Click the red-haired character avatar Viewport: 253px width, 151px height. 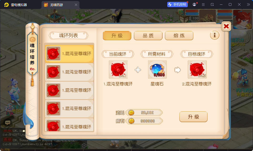[x=242, y=19]
